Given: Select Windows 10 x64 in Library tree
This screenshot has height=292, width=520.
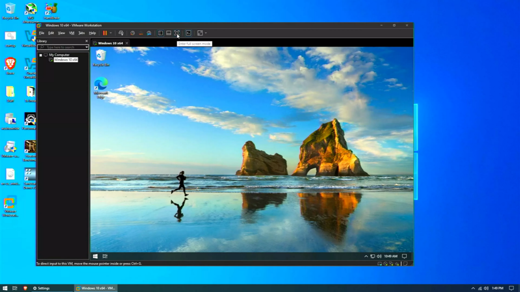Looking at the screenshot, I should (x=66, y=60).
